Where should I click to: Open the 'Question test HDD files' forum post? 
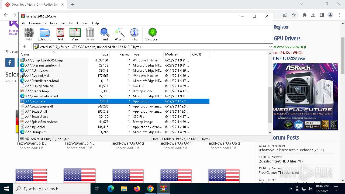tap(277, 161)
